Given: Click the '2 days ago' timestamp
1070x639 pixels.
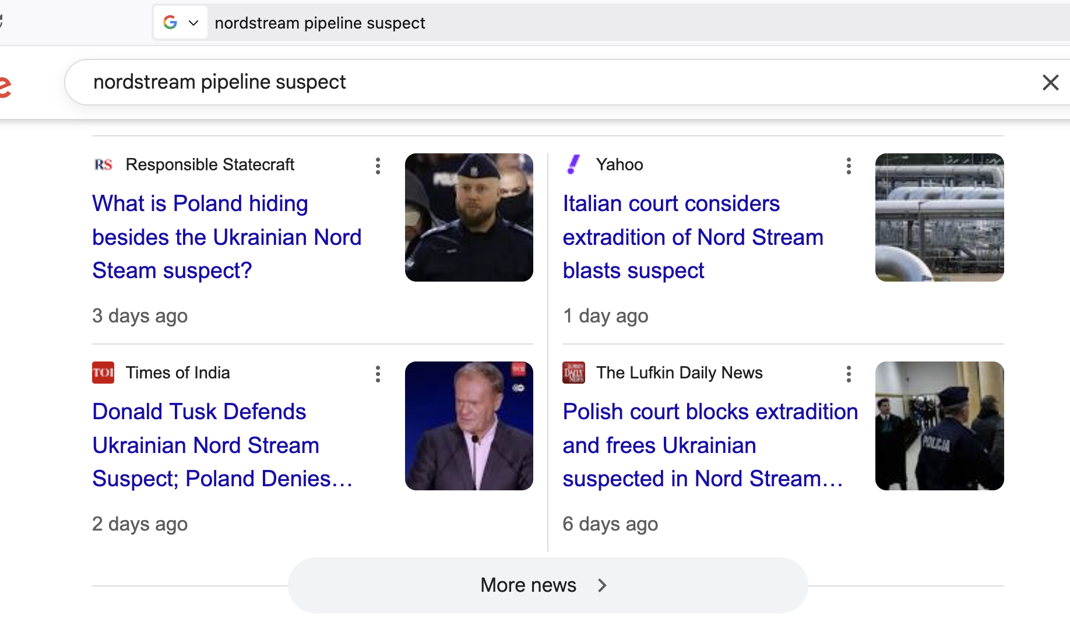Looking at the screenshot, I should tap(140, 524).
